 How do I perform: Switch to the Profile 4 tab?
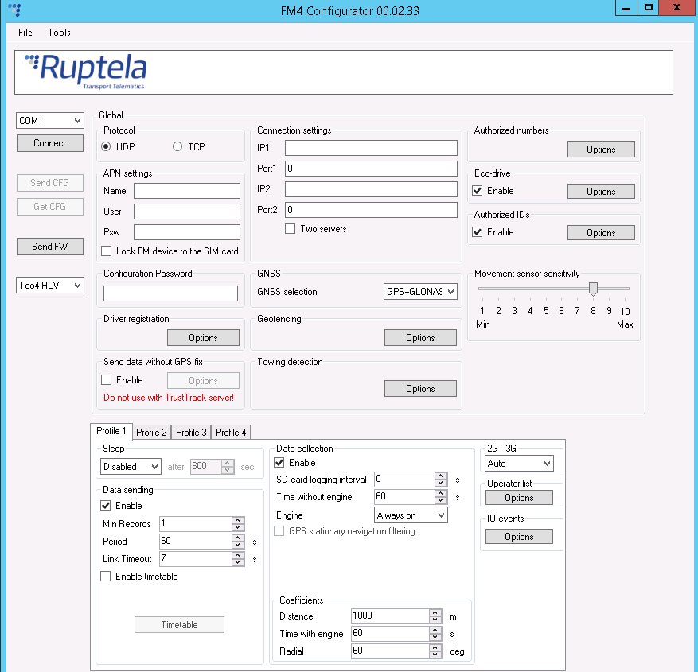231,433
